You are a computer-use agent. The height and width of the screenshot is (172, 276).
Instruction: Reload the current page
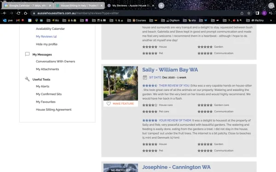[x=18, y=13]
